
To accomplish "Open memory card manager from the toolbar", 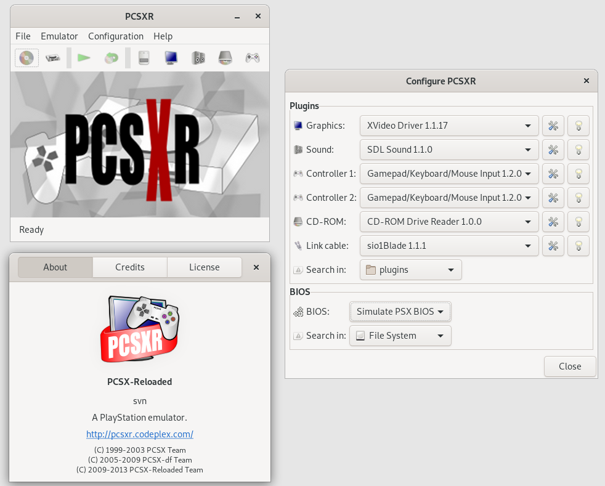I will coord(144,58).
